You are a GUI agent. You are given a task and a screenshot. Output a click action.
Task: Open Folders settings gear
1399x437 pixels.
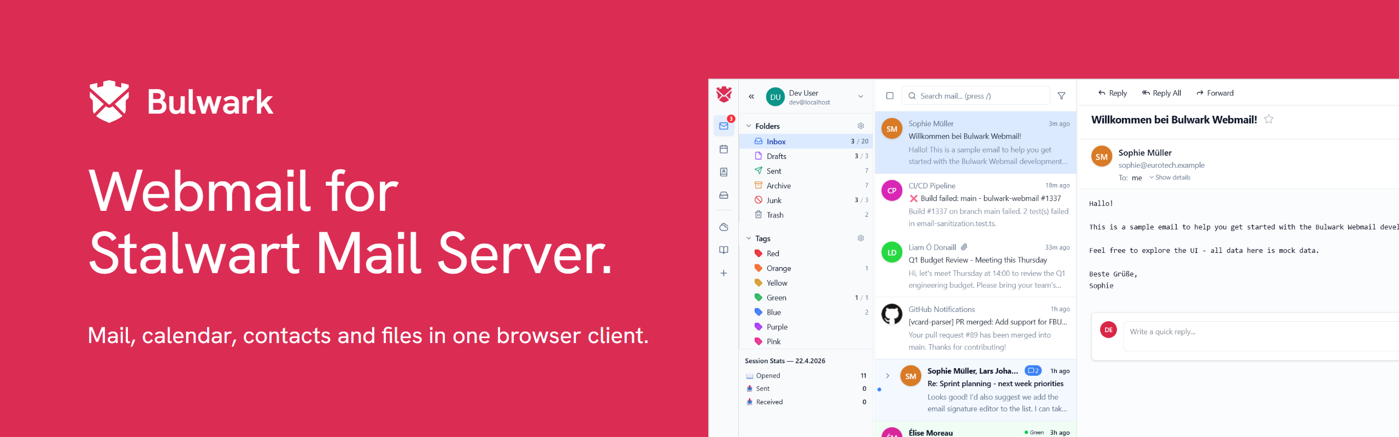pyautogui.click(x=861, y=126)
